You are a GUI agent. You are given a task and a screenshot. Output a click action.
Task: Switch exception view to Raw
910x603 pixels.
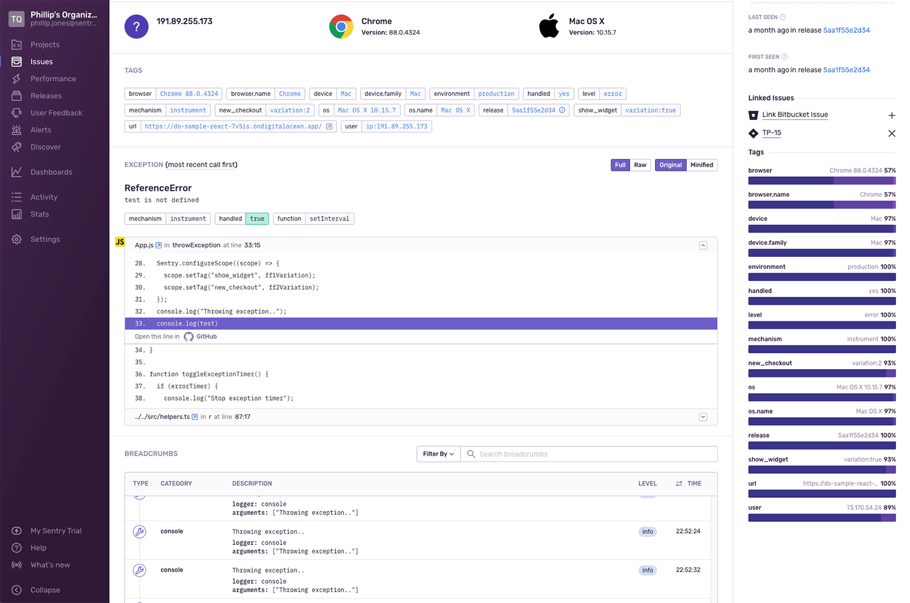coord(640,165)
